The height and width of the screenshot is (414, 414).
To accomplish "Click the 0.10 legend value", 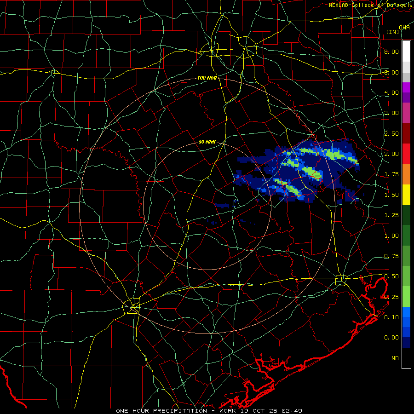I will [x=391, y=317].
